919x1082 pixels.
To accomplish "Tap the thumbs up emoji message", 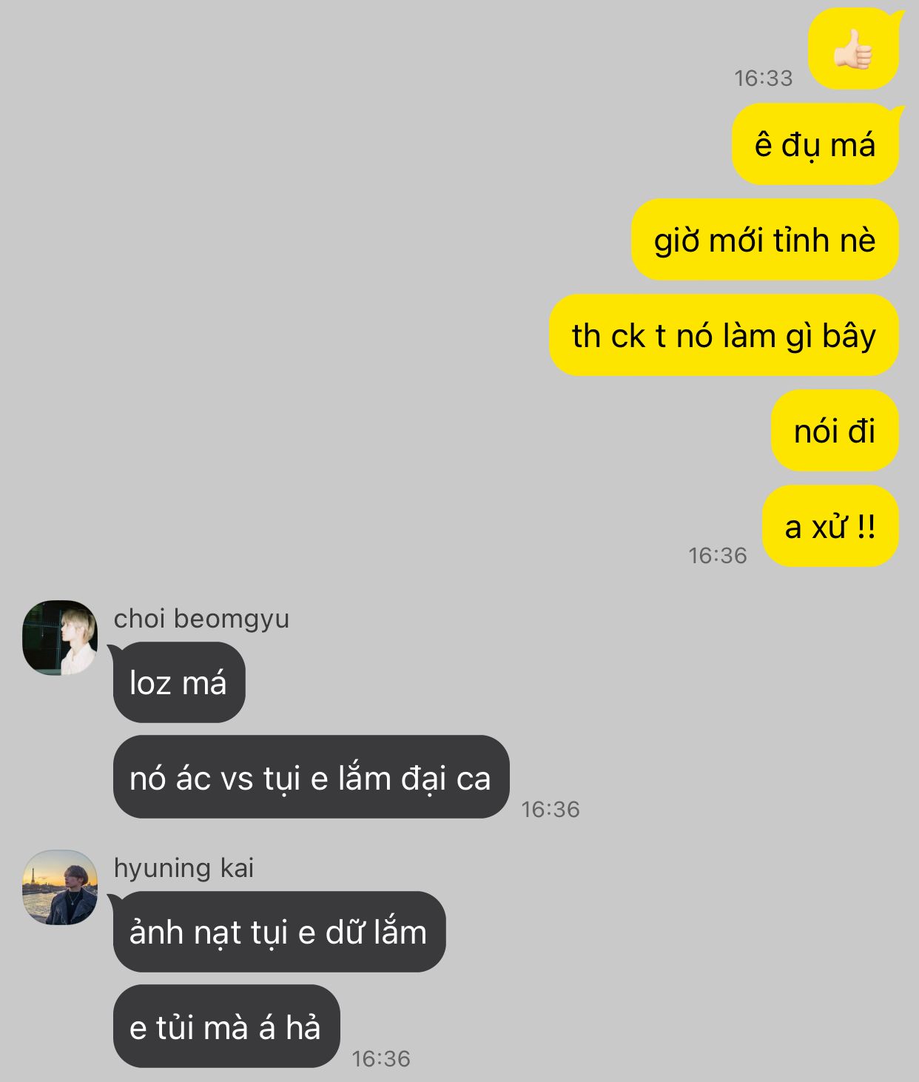I will (854, 49).
